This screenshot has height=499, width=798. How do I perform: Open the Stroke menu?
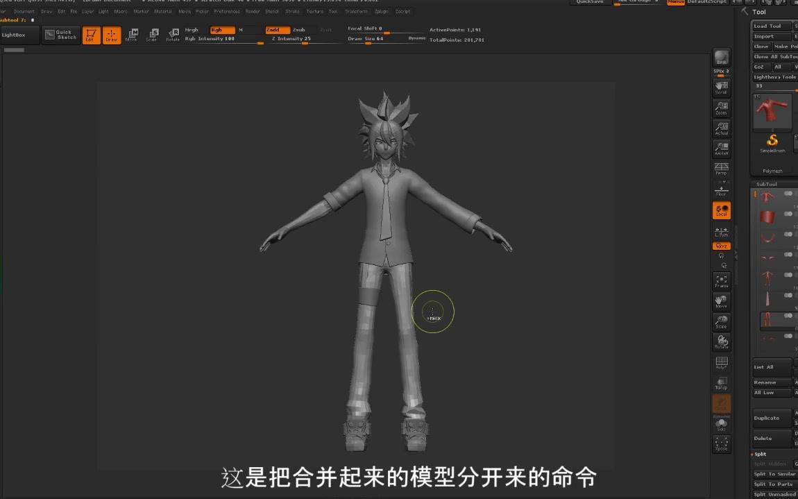click(293, 11)
